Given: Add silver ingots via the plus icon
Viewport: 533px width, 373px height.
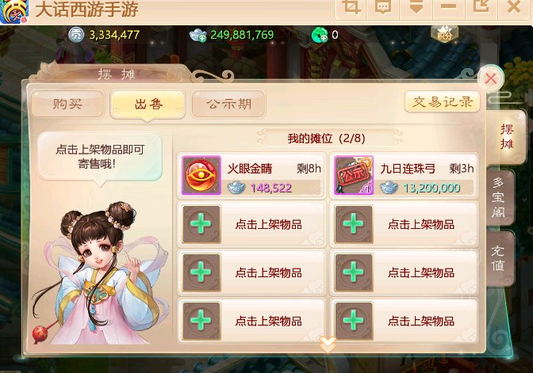Looking at the screenshot, I should [x=197, y=35].
